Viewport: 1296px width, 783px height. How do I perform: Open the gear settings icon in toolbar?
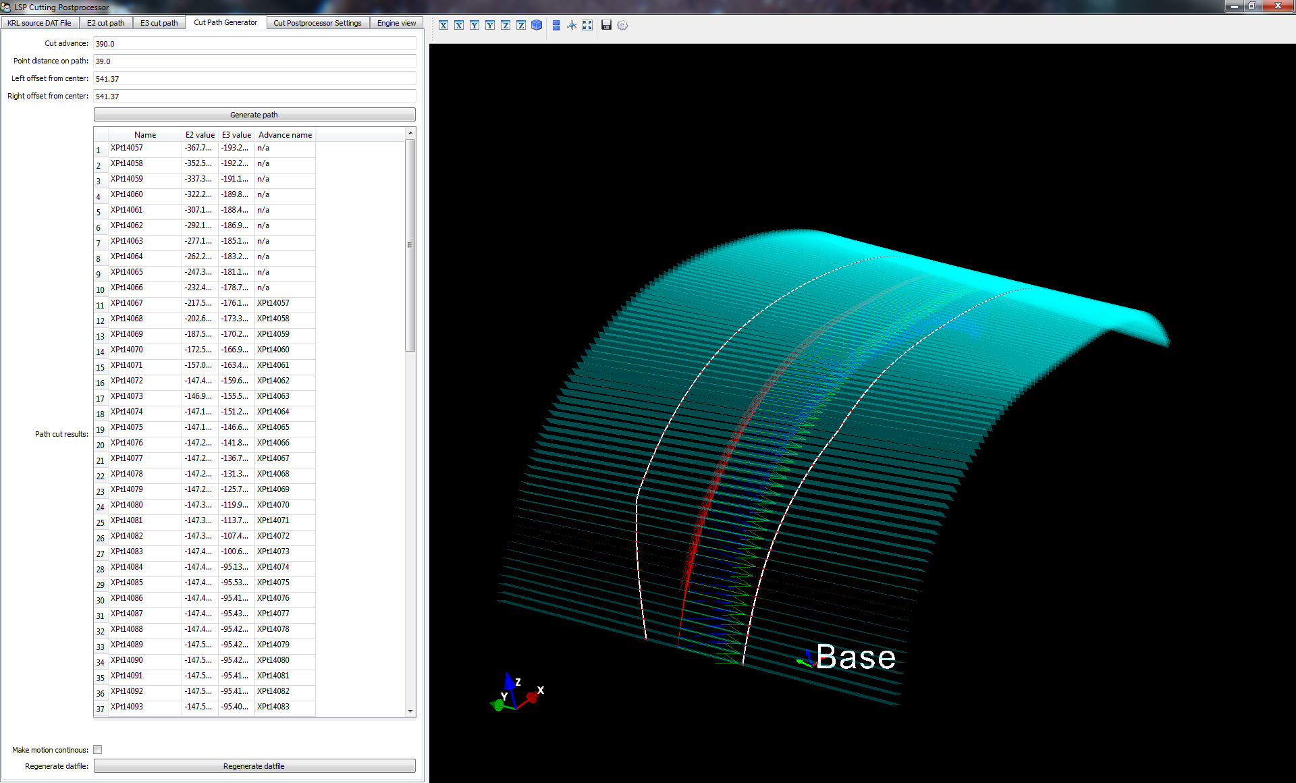pos(622,25)
